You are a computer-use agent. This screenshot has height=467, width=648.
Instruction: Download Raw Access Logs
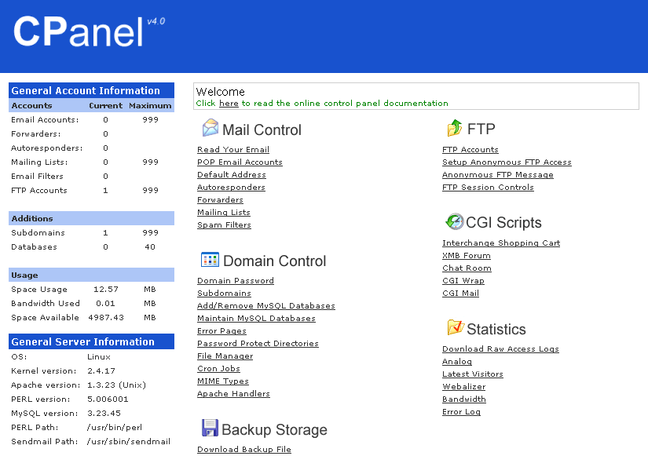pos(500,349)
